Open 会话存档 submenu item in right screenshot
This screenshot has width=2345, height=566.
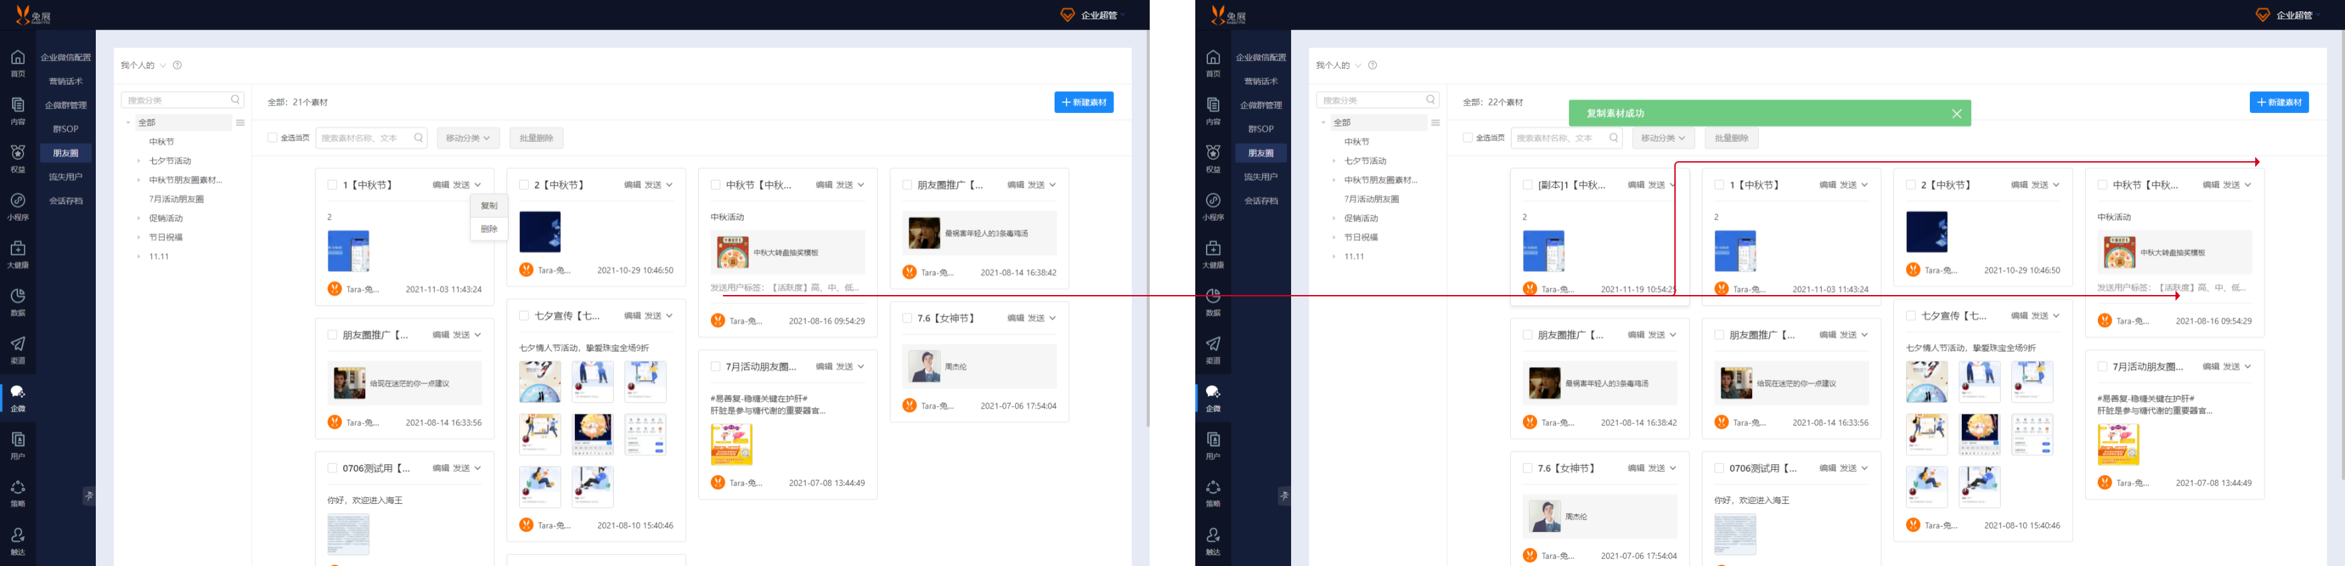[1261, 201]
